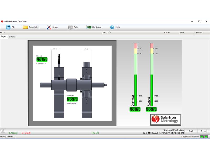
Task: Maximize the OGS4 window
Action: point(199,21)
